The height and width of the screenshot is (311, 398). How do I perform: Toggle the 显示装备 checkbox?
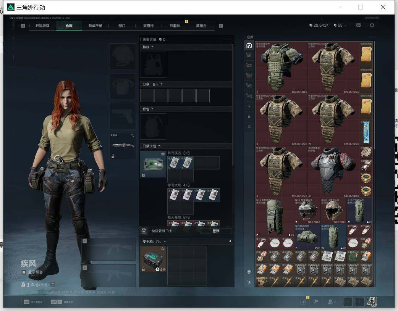[x=24, y=272]
